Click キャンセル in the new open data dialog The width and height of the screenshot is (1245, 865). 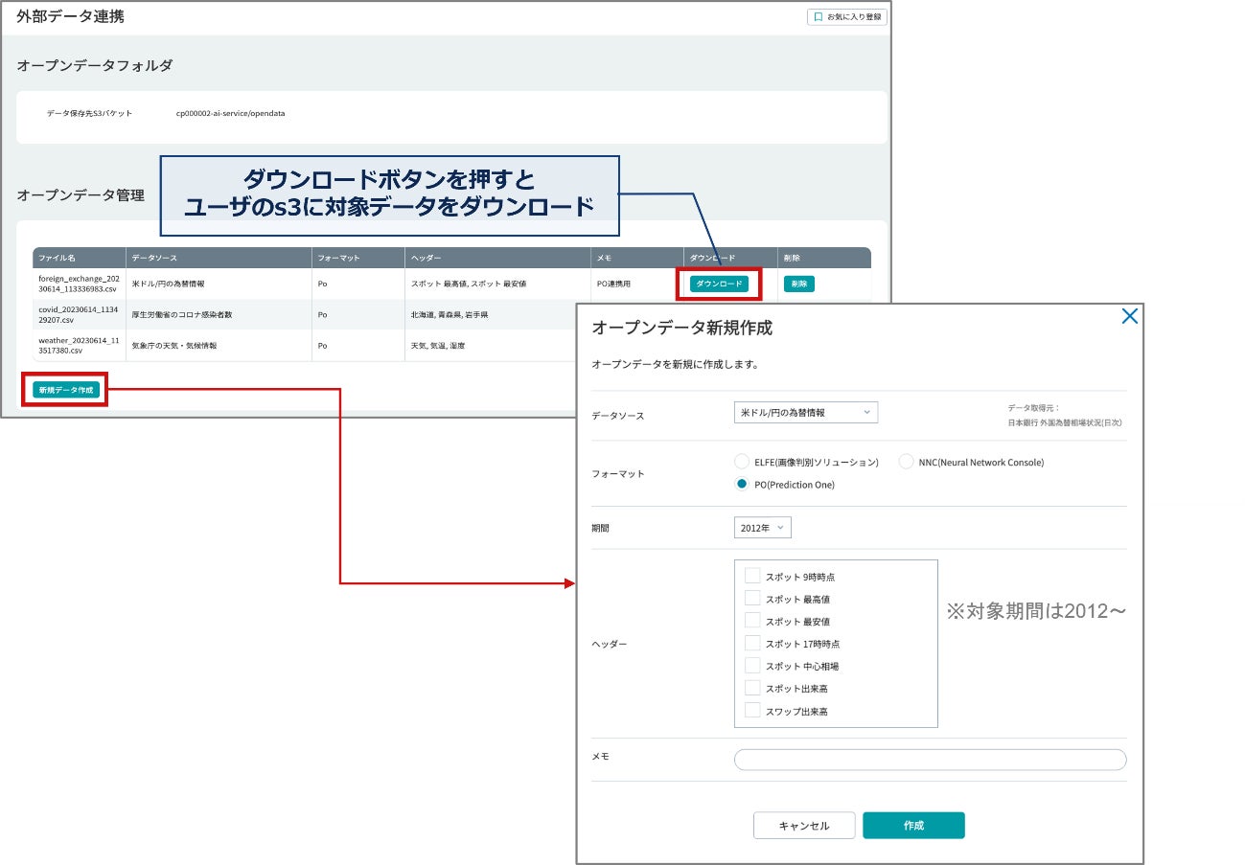pos(803,826)
